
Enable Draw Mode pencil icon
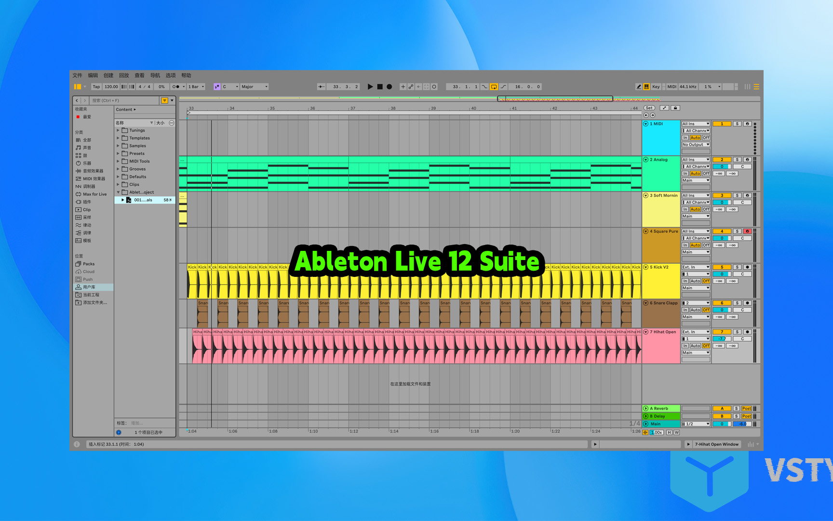click(639, 87)
